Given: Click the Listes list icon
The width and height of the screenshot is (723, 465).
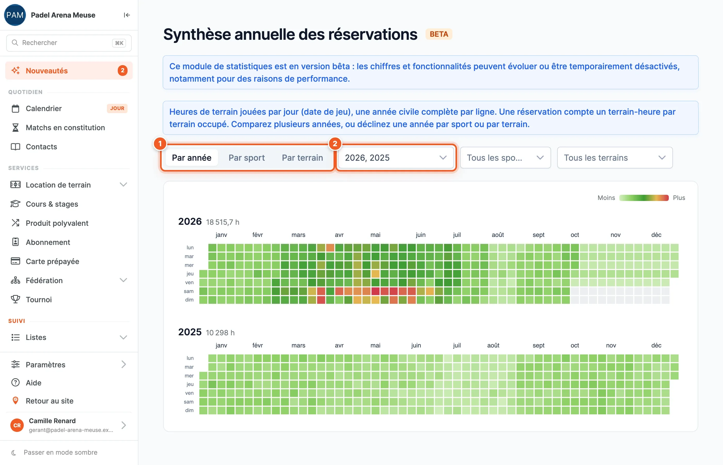Looking at the screenshot, I should [15, 337].
